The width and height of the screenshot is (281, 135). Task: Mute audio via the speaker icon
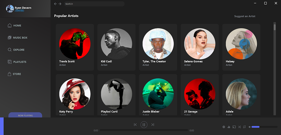tap(249, 127)
